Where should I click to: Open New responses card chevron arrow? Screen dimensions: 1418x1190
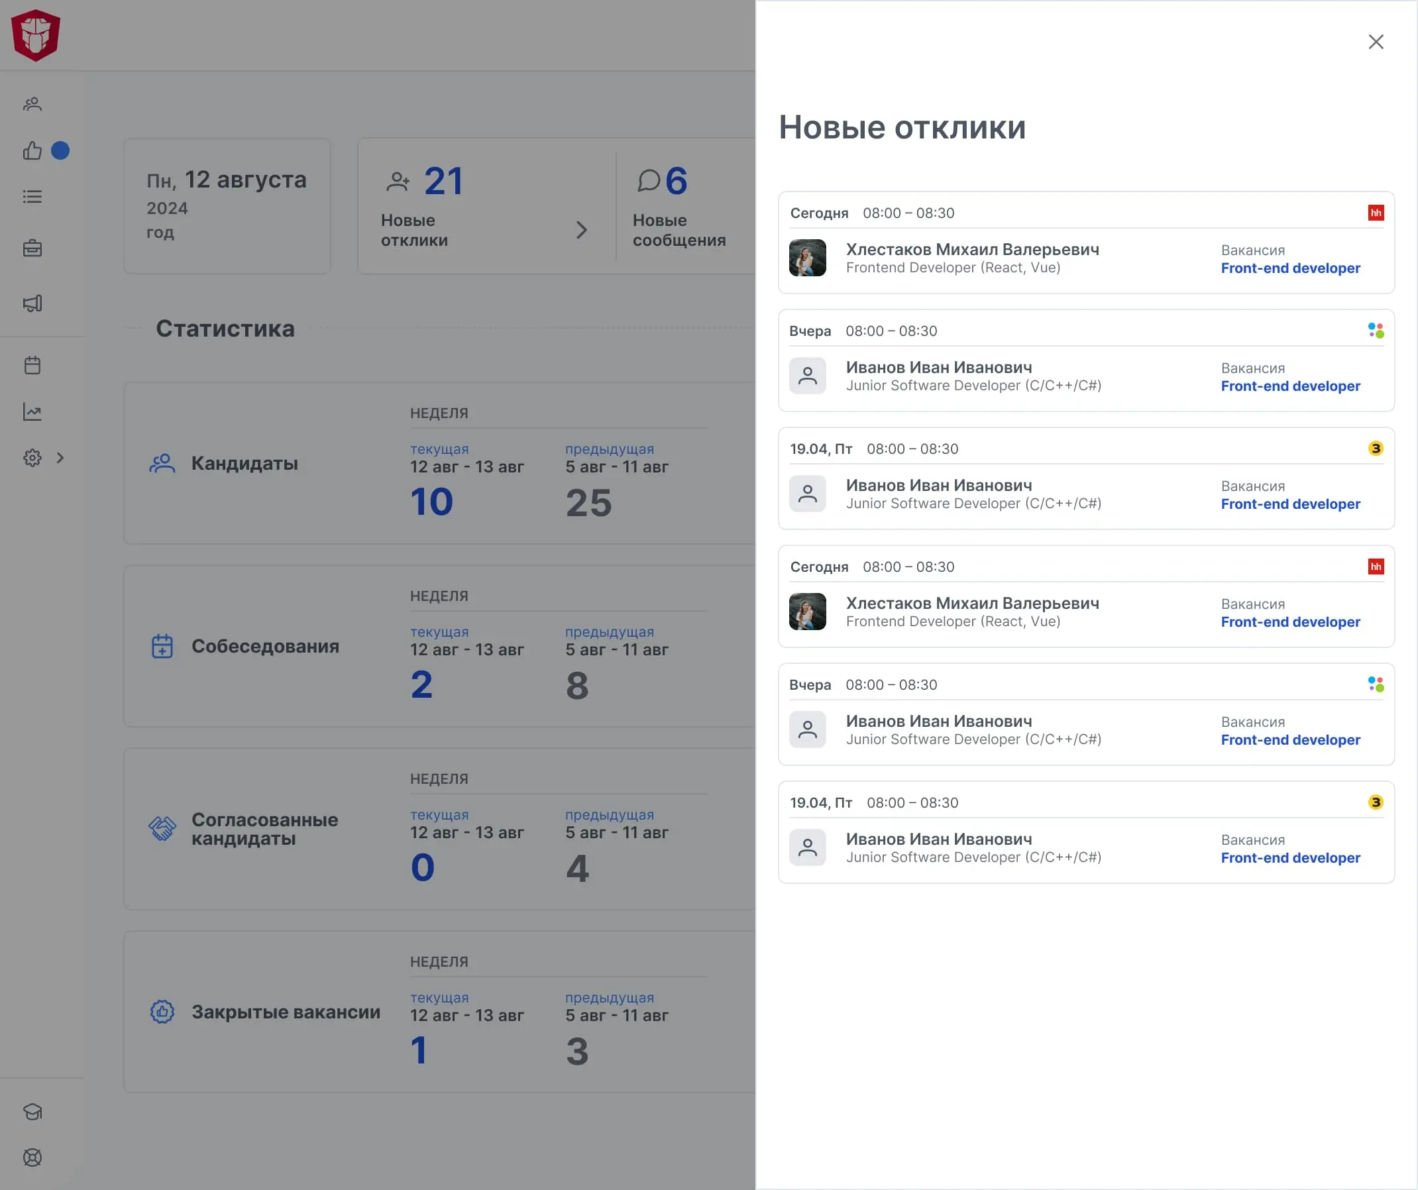click(x=581, y=230)
